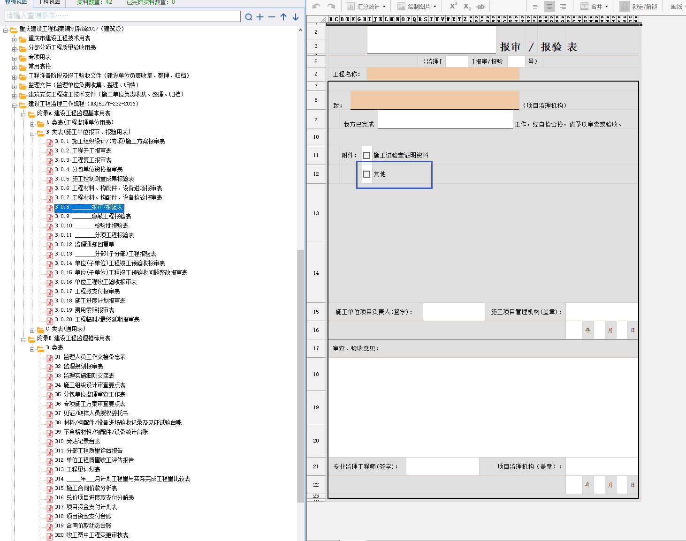The image size is (686, 541).
Task: Select B.0.20 工程临时/最终延期报审表
Action: point(97,319)
